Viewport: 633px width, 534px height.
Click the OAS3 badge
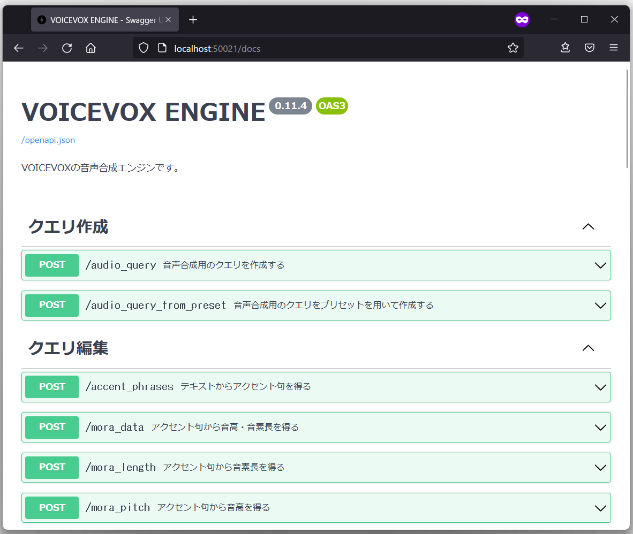[x=332, y=106]
